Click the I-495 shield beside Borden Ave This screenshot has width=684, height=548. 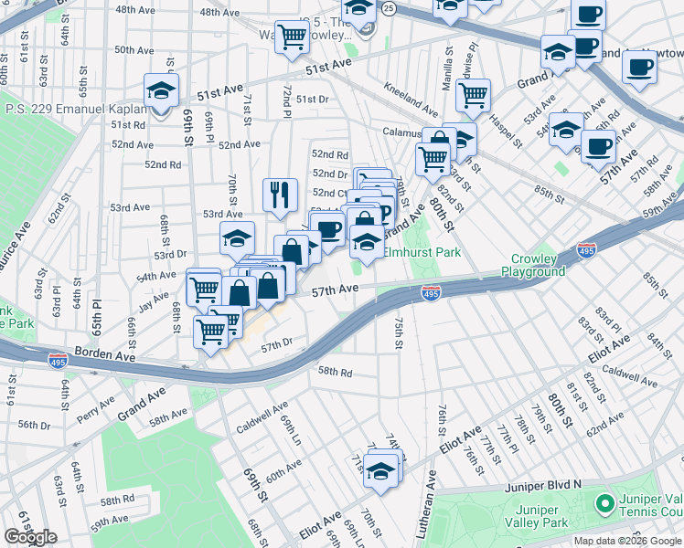tap(58, 361)
